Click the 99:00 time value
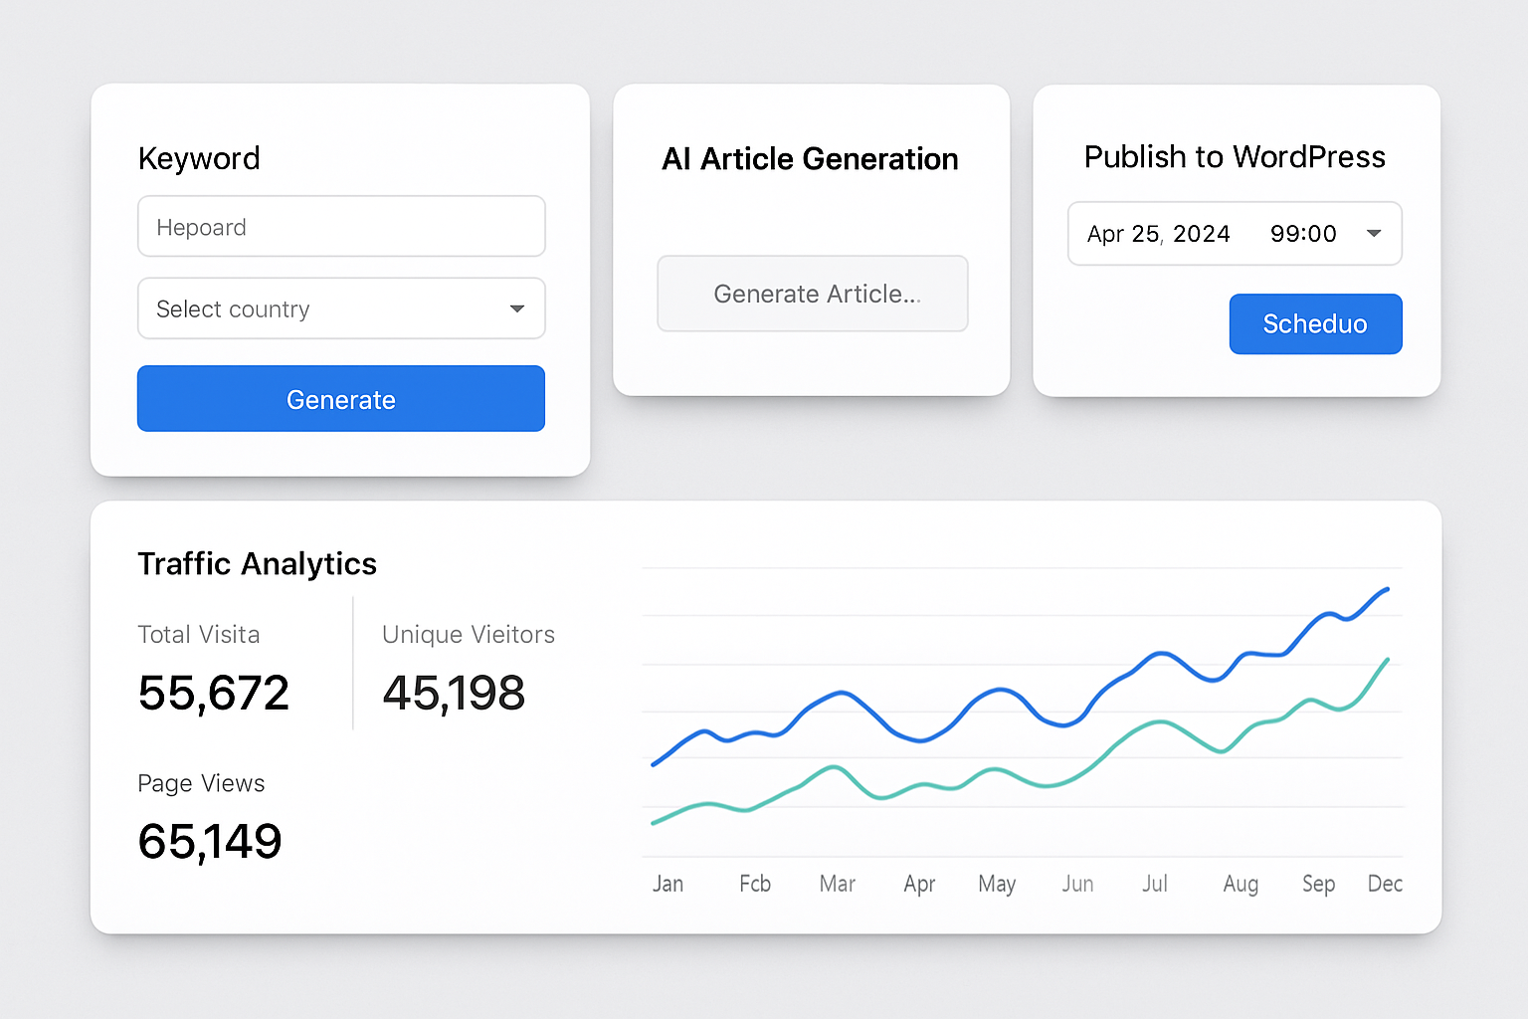The image size is (1528, 1019). tap(1303, 234)
